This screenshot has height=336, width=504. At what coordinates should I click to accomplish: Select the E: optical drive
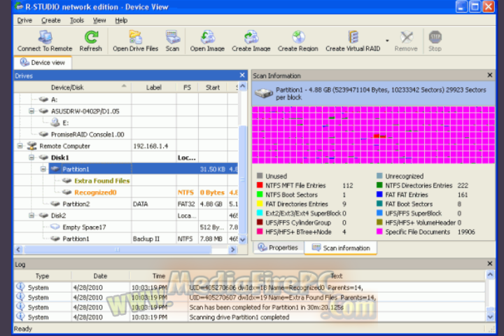(59, 122)
